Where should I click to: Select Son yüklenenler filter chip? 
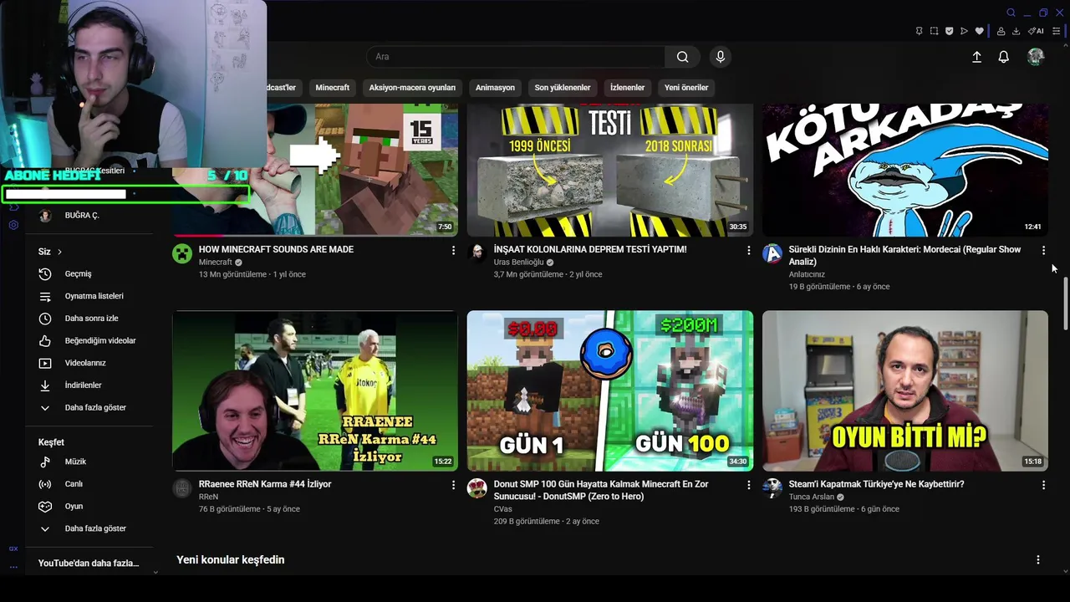pyautogui.click(x=563, y=88)
